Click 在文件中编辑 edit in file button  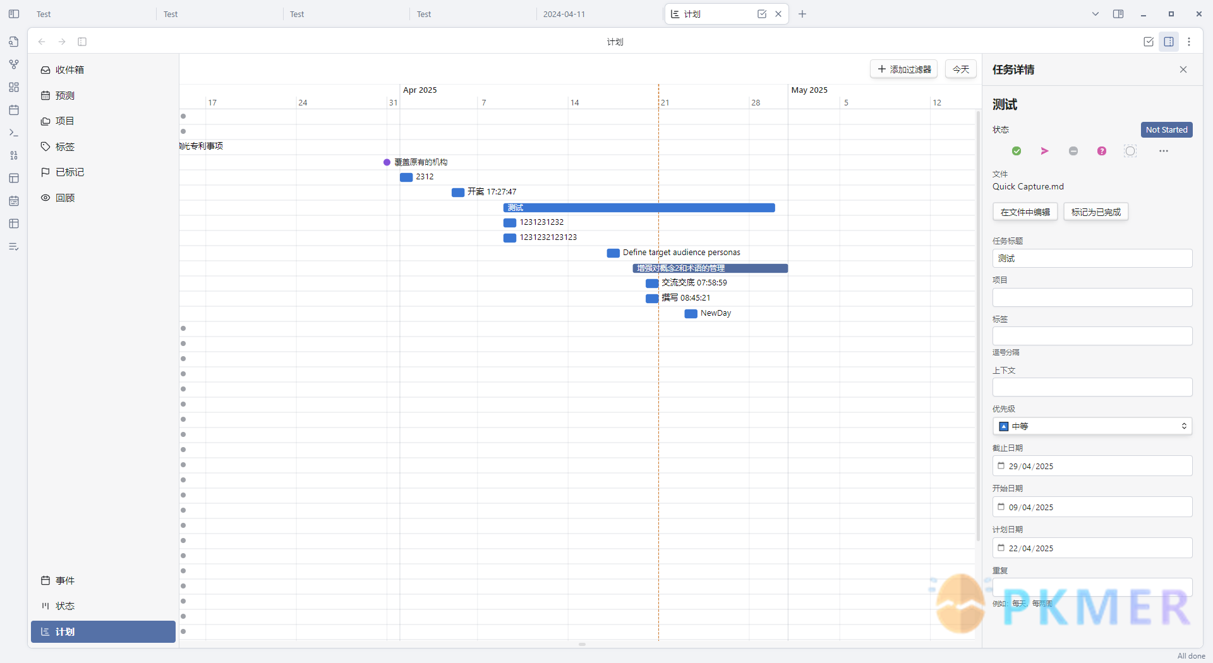click(1025, 212)
